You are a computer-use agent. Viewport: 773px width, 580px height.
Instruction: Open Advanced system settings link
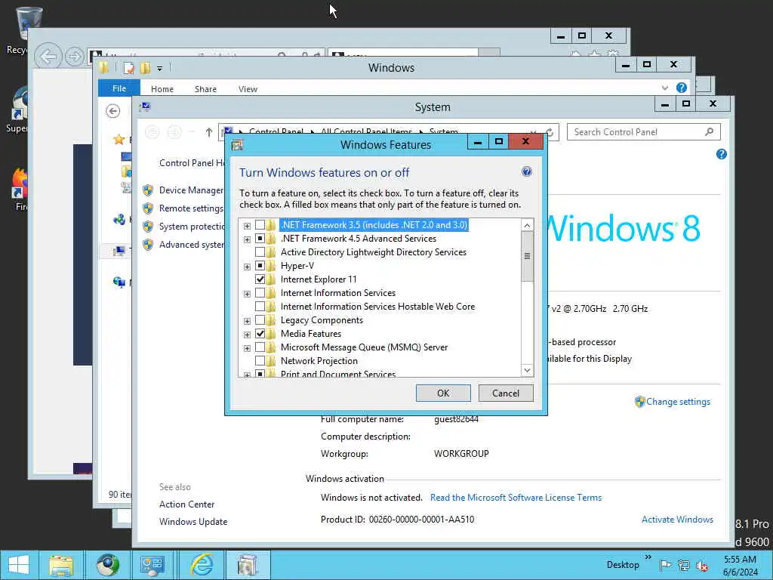(x=192, y=245)
